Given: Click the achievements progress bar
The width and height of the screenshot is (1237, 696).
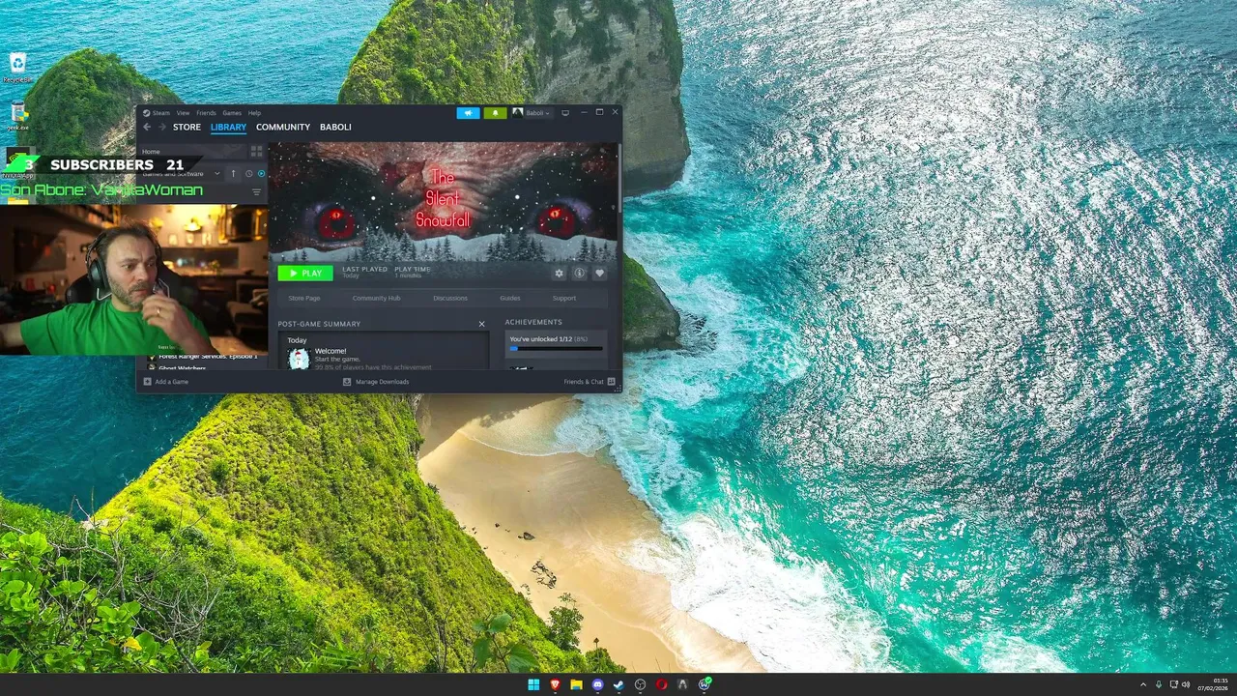Looking at the screenshot, I should pyautogui.click(x=556, y=348).
